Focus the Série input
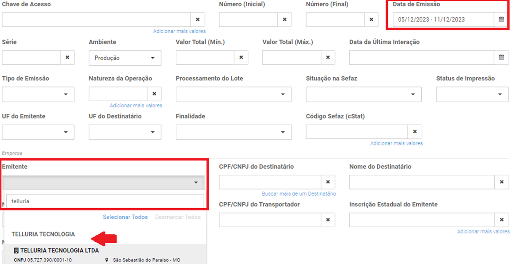512x264 pixels. click(31, 57)
